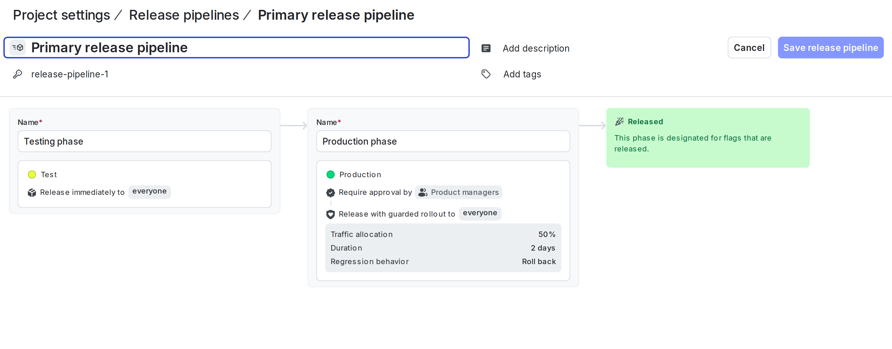Click the approval checkmark icon before Require approval by
Image resolution: width=892 pixels, height=349 pixels.
[330, 192]
